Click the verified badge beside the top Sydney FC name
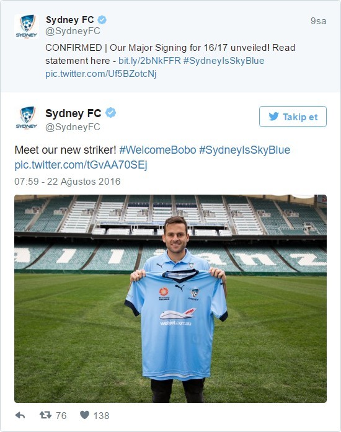Image resolution: width=341 pixels, height=432 pixels. pos(102,20)
